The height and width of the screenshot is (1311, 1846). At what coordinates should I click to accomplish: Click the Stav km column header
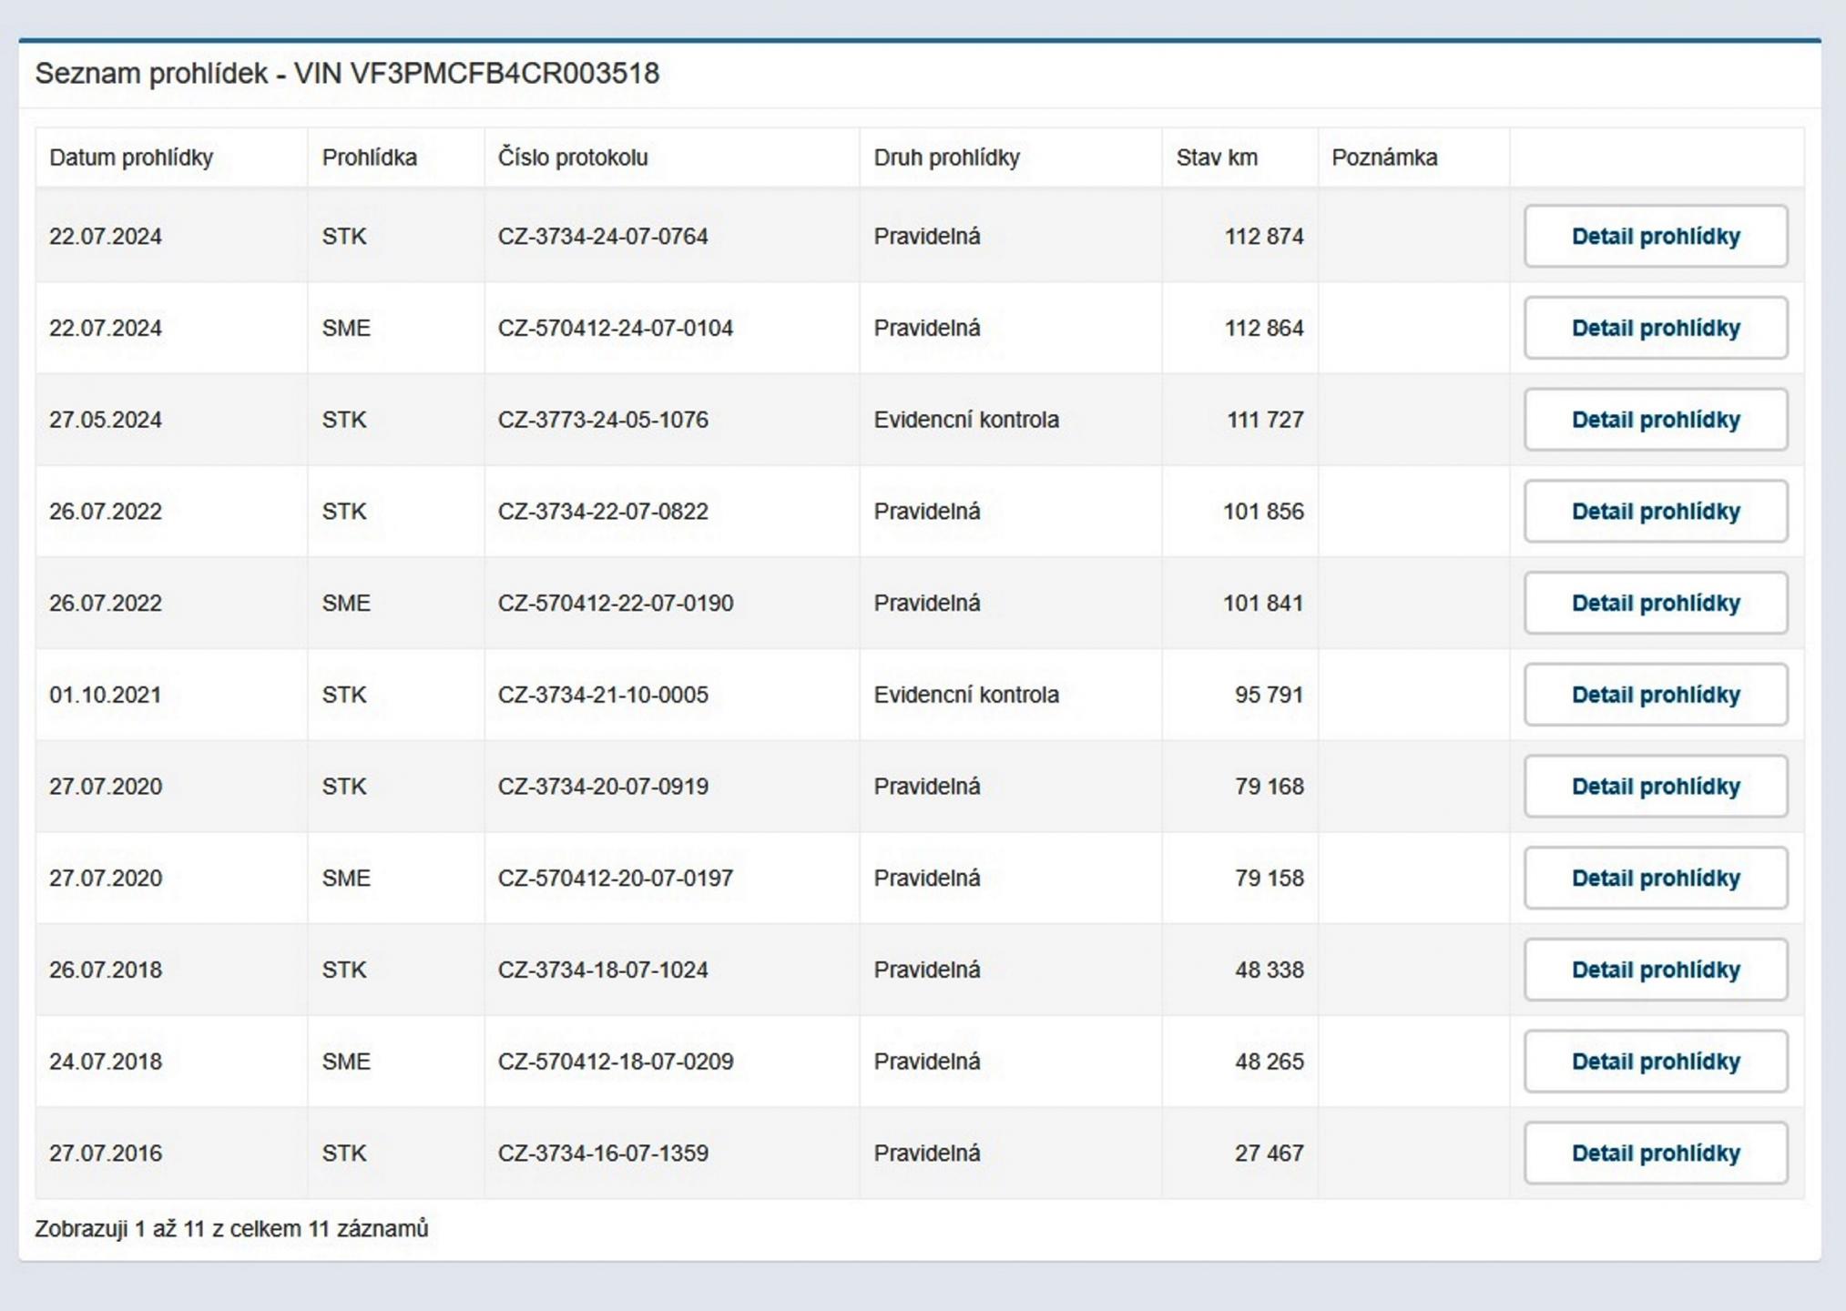tap(1216, 158)
